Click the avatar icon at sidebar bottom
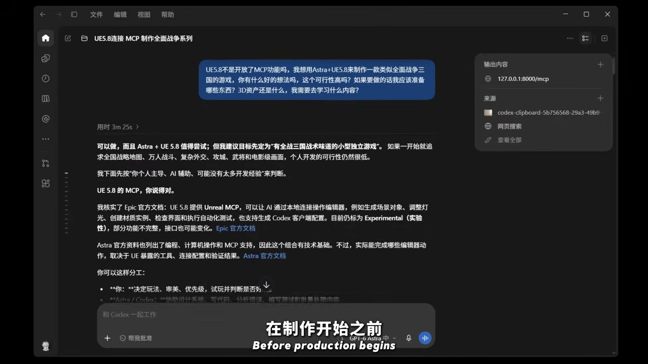Viewport: 648px width, 364px height. click(46, 346)
